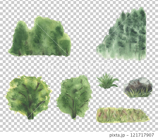This screenshot has width=158, height=138.
Task: Click the round tree with yellow-green leaves
Action: 28,97
